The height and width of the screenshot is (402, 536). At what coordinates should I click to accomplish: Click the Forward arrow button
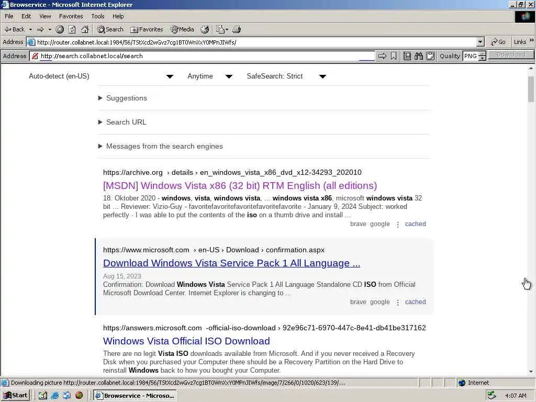[40, 29]
